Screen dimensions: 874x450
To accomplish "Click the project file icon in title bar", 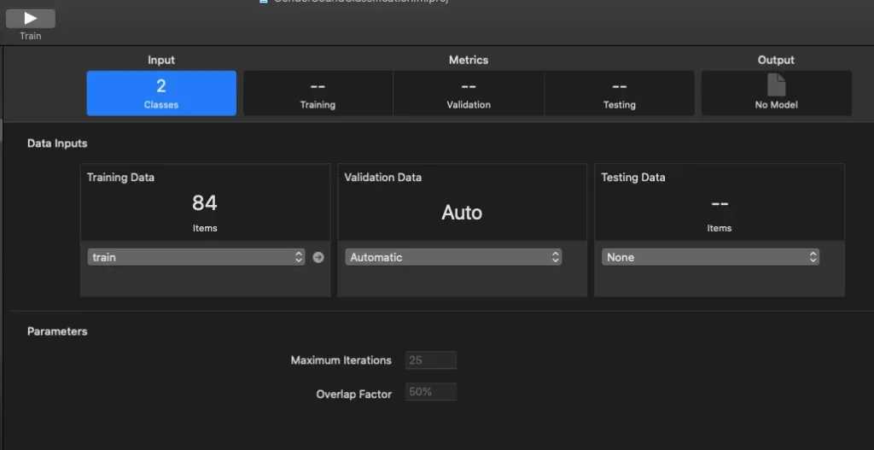I will (x=264, y=2).
